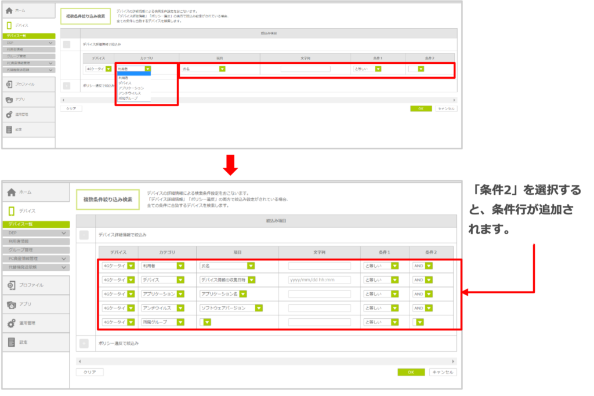Viewport: 594px width, 396px height.
Task: Click the アプリ icon in the lower sidebar
Action: point(11,304)
